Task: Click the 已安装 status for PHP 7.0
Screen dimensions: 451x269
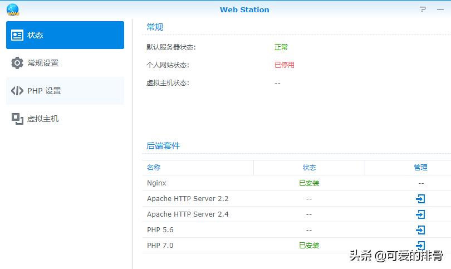Action: [x=309, y=245]
